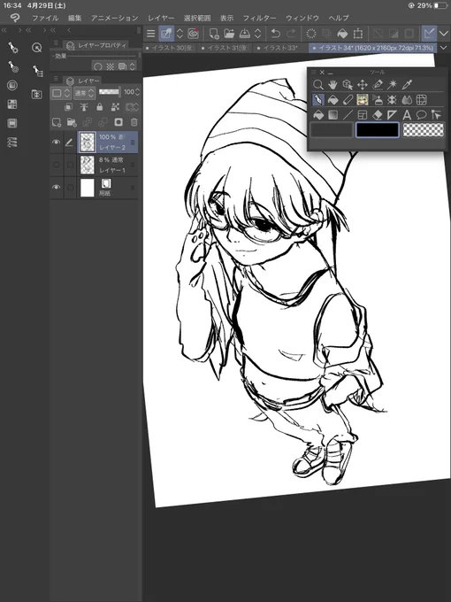Viewport: 451px width, 602px height.
Task: Select the Eyedropper tool
Action: [x=407, y=84]
